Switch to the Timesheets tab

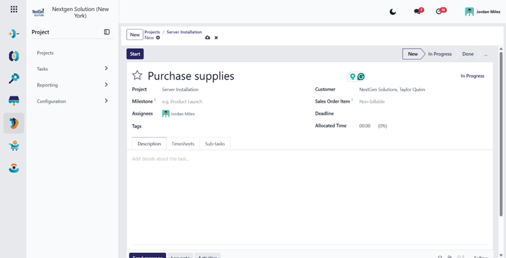[x=183, y=144]
